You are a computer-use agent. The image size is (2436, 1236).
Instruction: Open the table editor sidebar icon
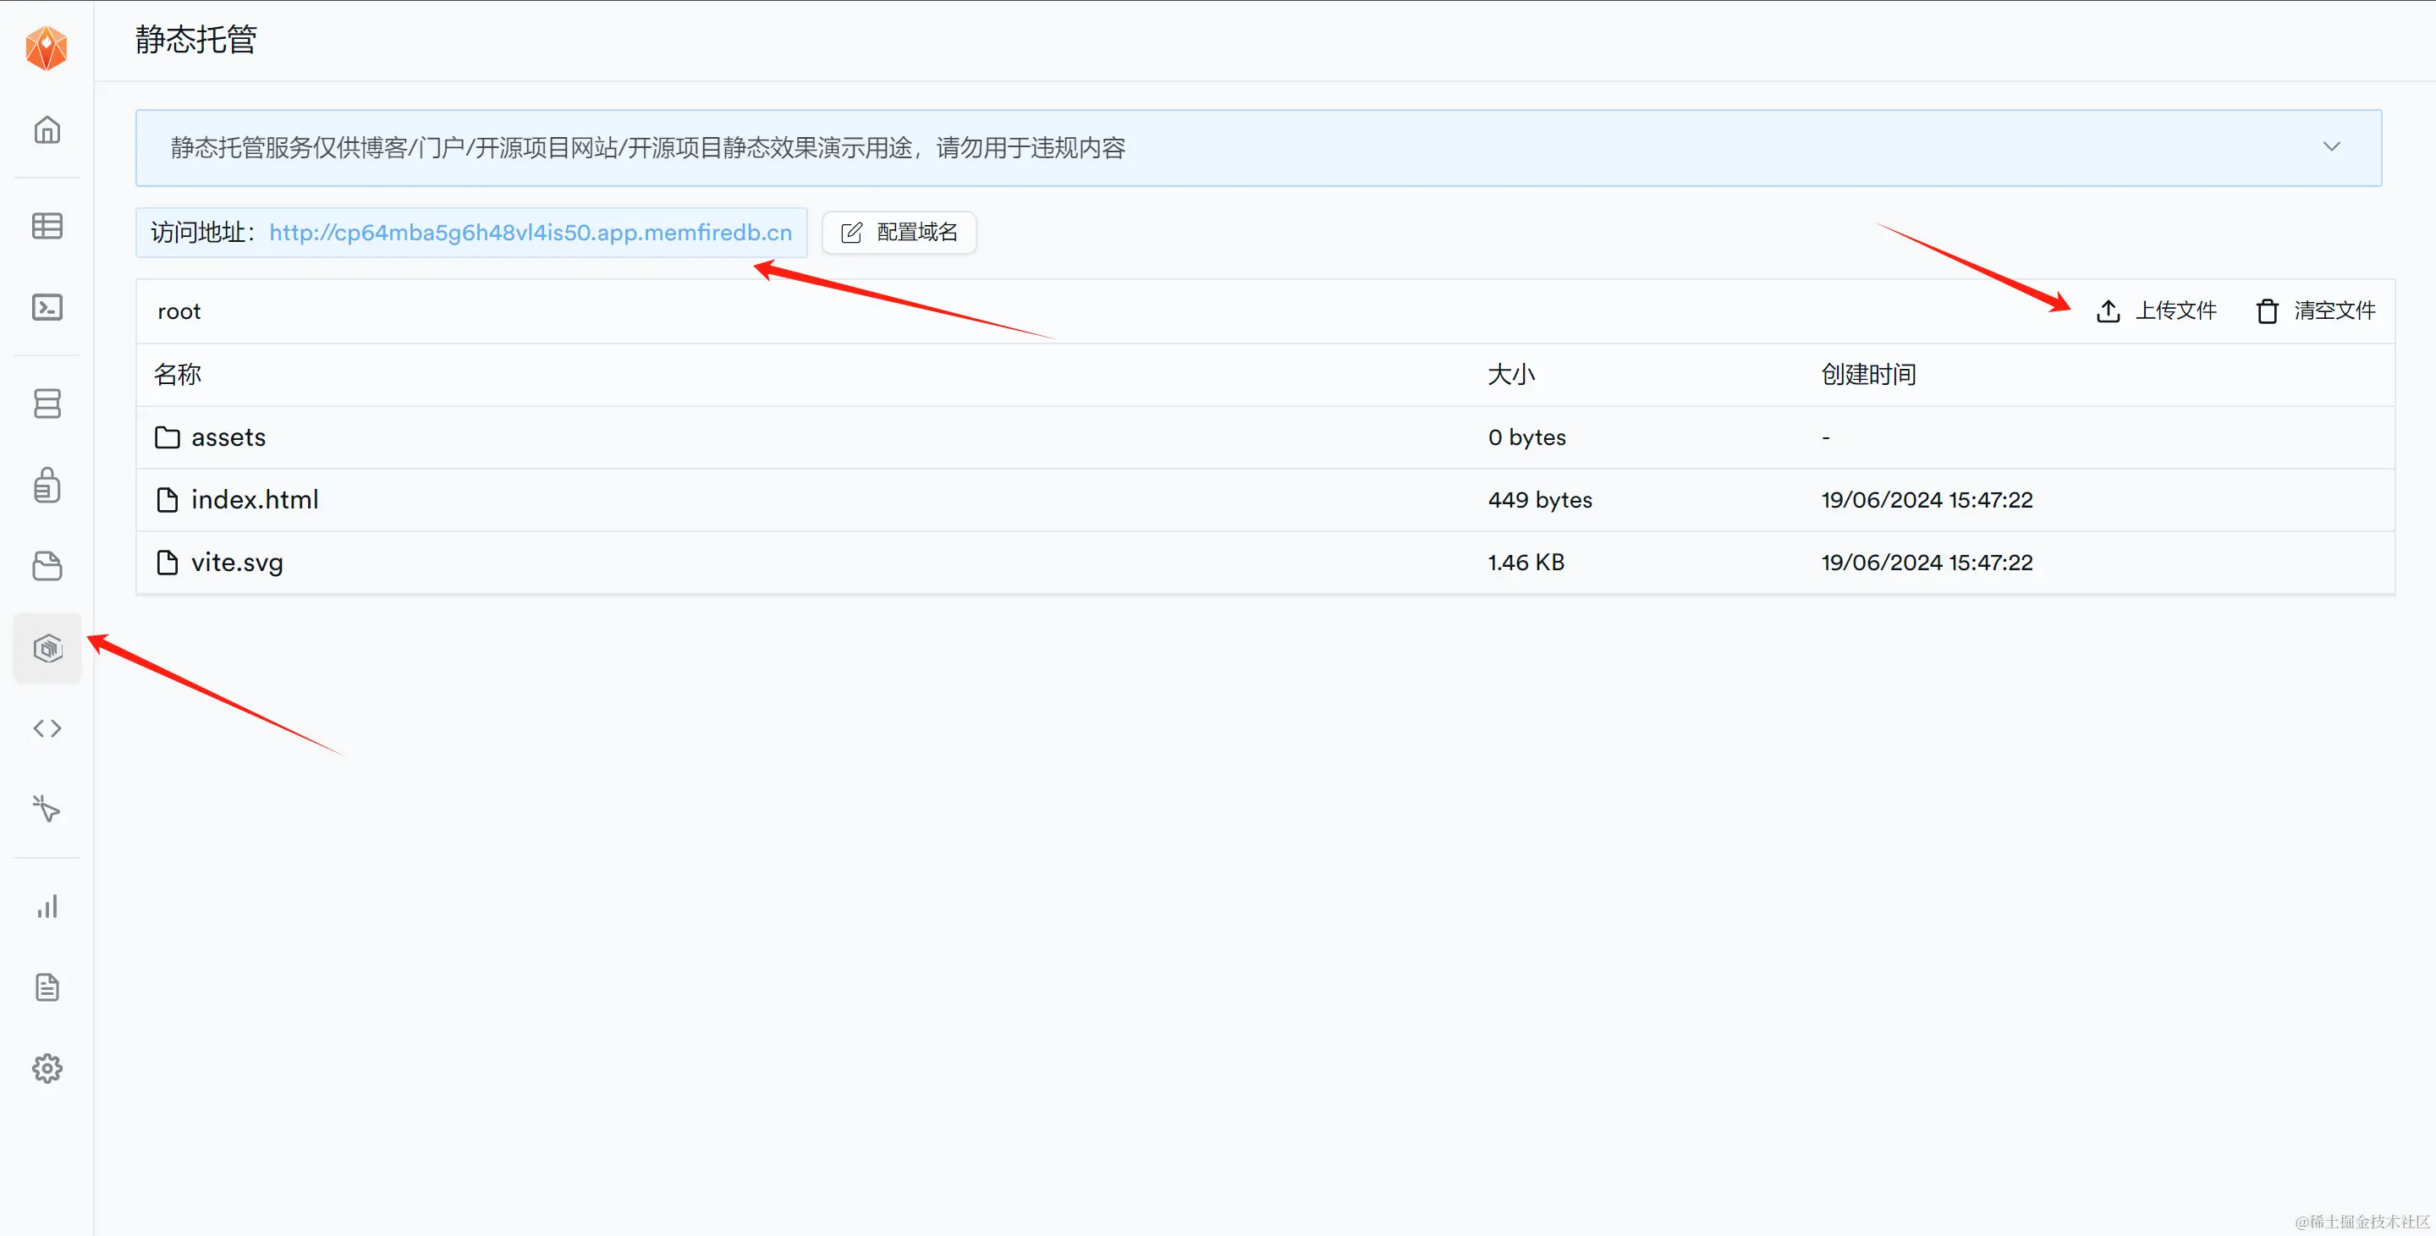click(47, 226)
